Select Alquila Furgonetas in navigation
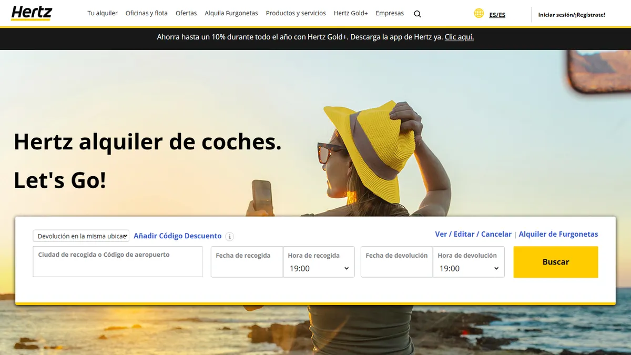Screen dimensions: 631x355 tap(231, 13)
